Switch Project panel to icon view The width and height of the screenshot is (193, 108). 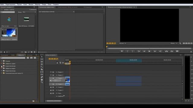(x=4, y=52)
